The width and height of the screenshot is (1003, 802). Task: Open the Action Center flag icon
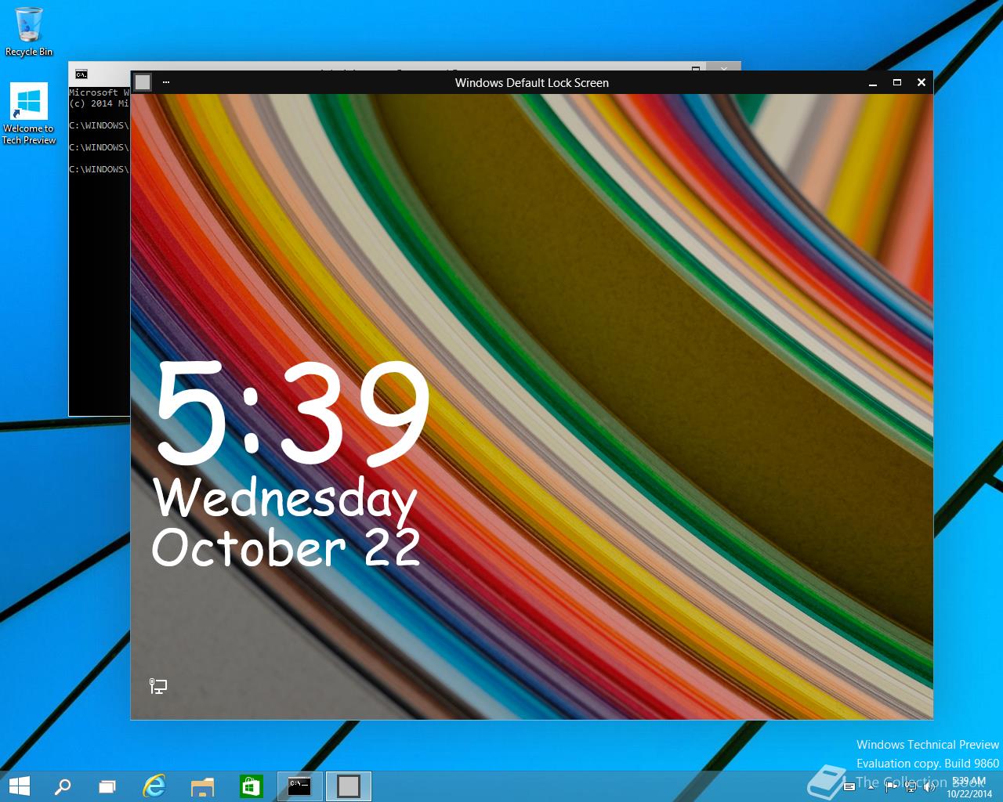[x=891, y=787]
